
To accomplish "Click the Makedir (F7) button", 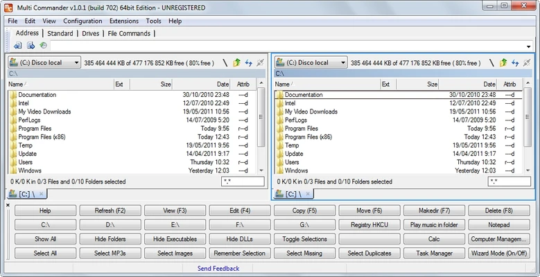I will 434,211.
